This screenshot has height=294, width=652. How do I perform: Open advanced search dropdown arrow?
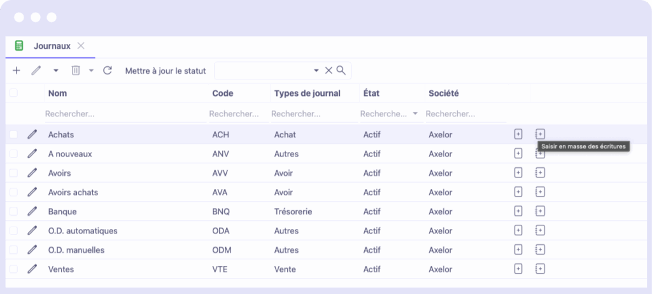316,71
